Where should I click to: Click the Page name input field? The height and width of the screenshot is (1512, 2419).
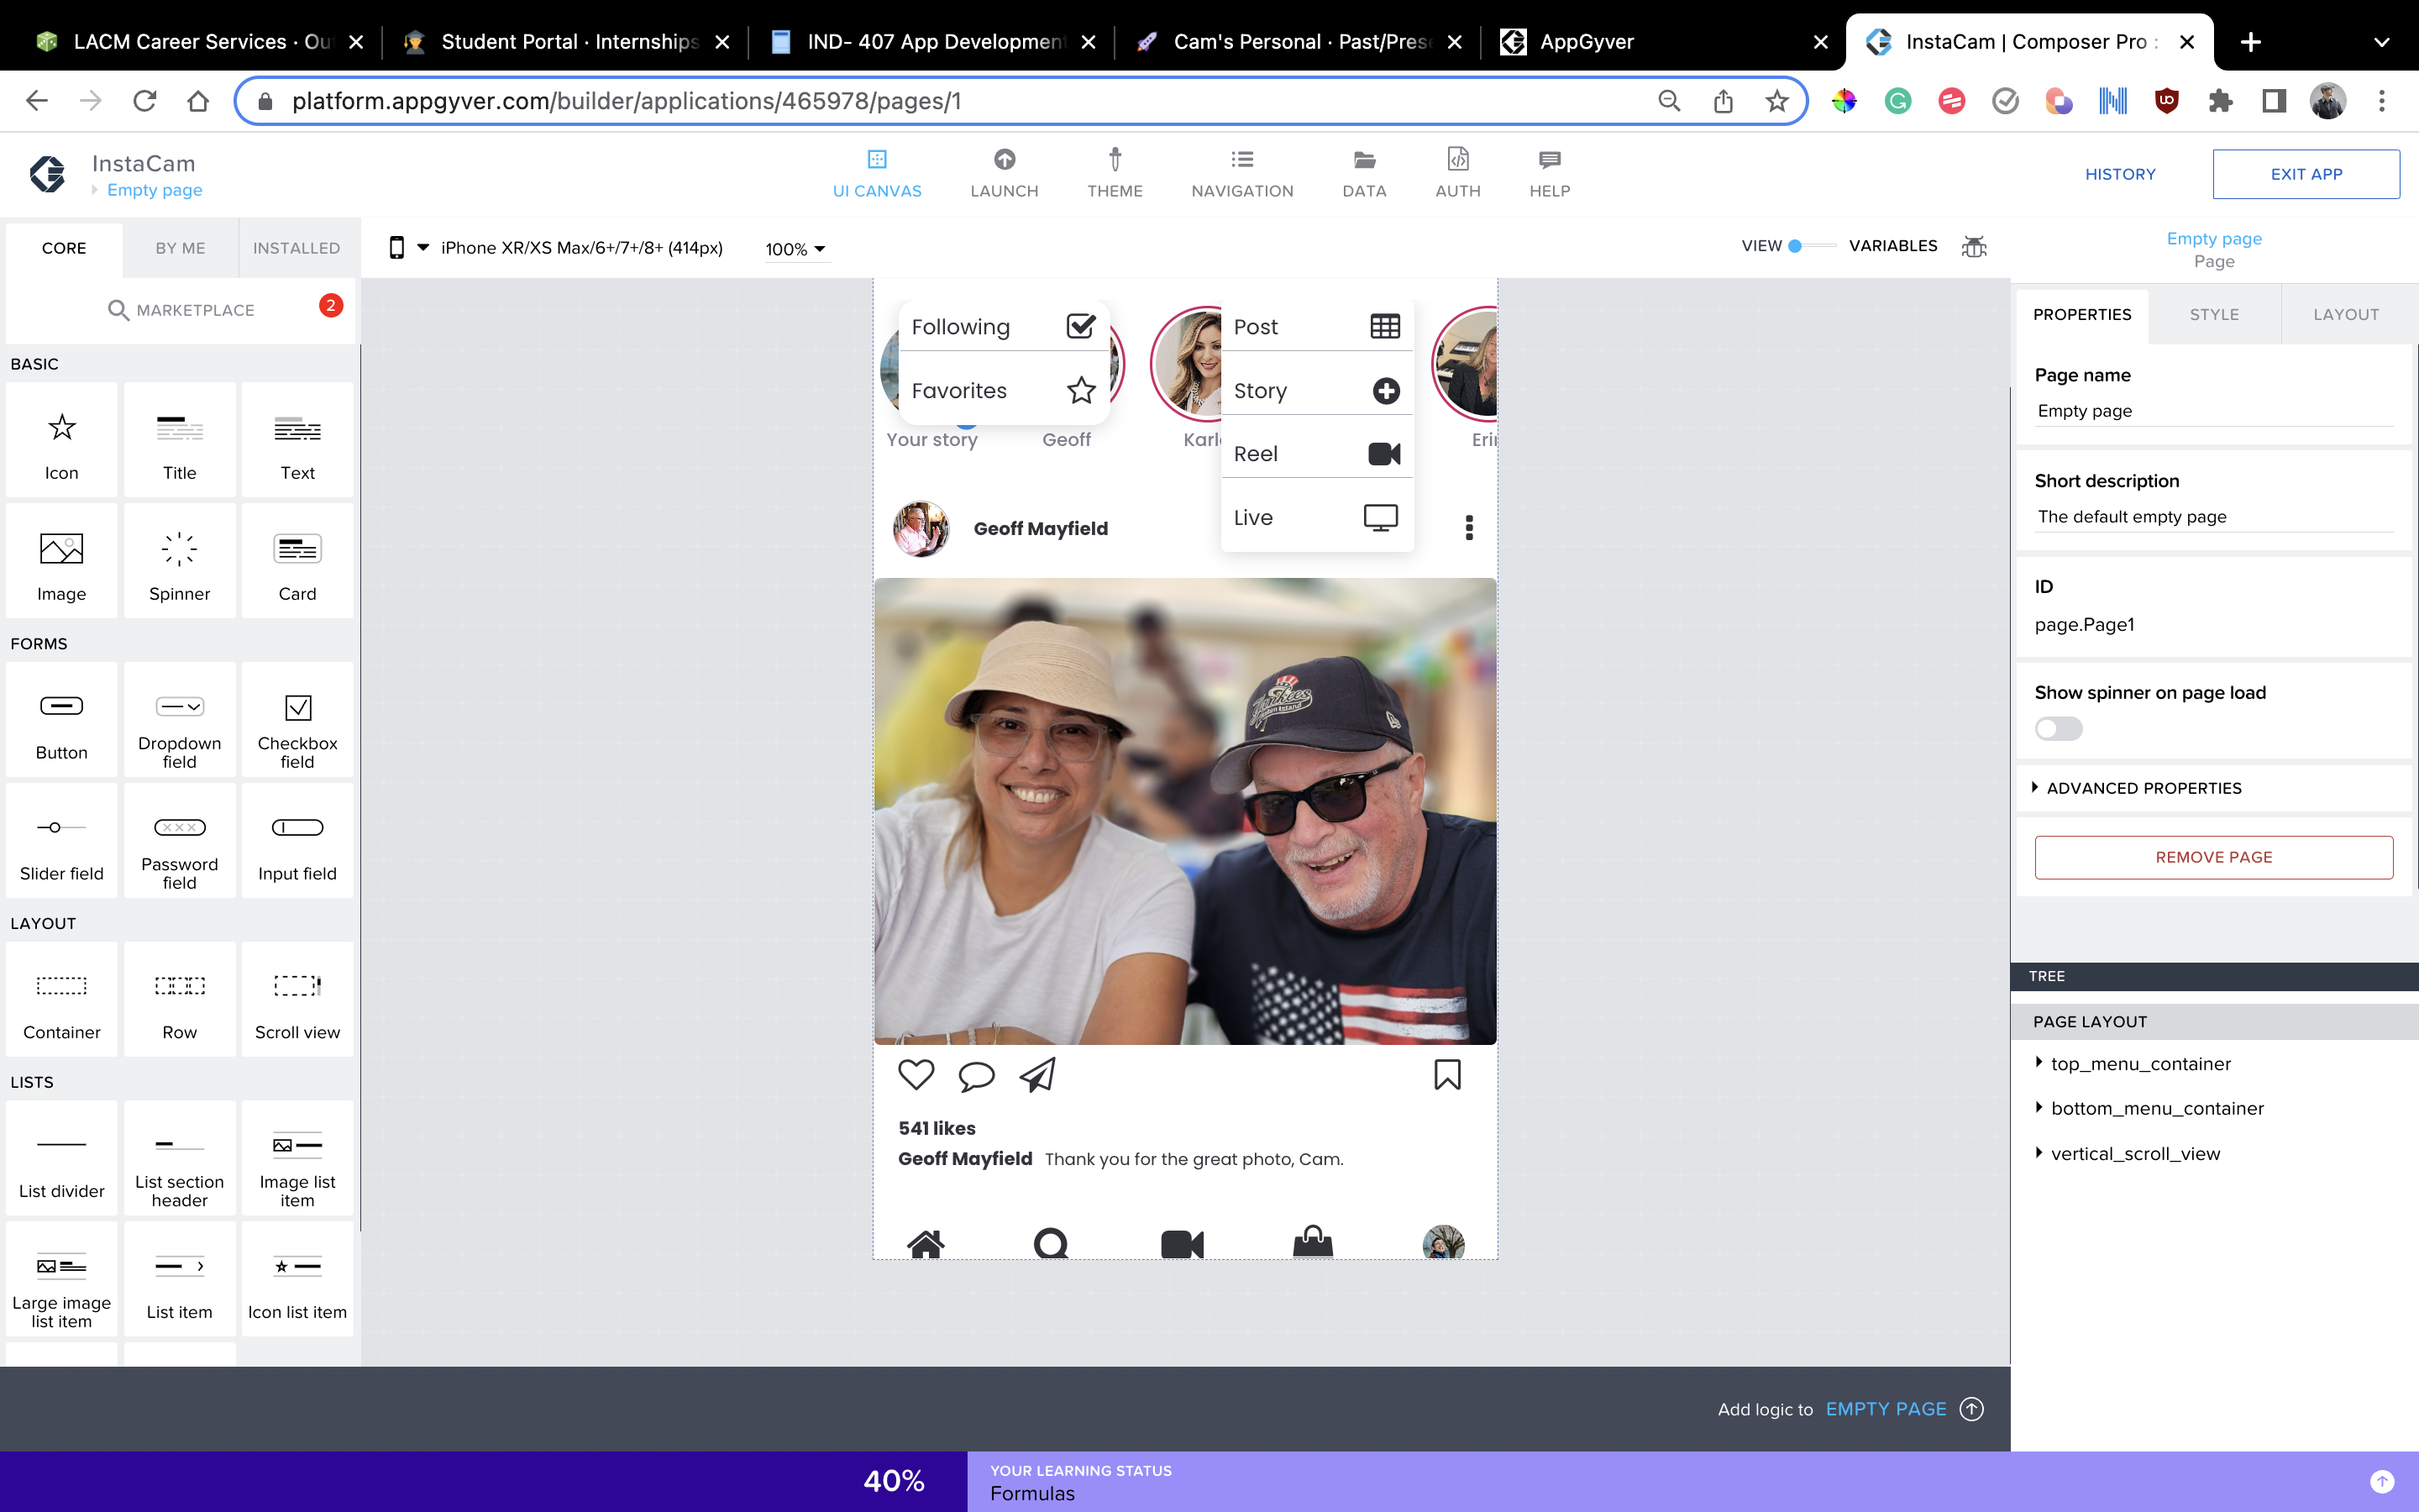(x=2213, y=411)
